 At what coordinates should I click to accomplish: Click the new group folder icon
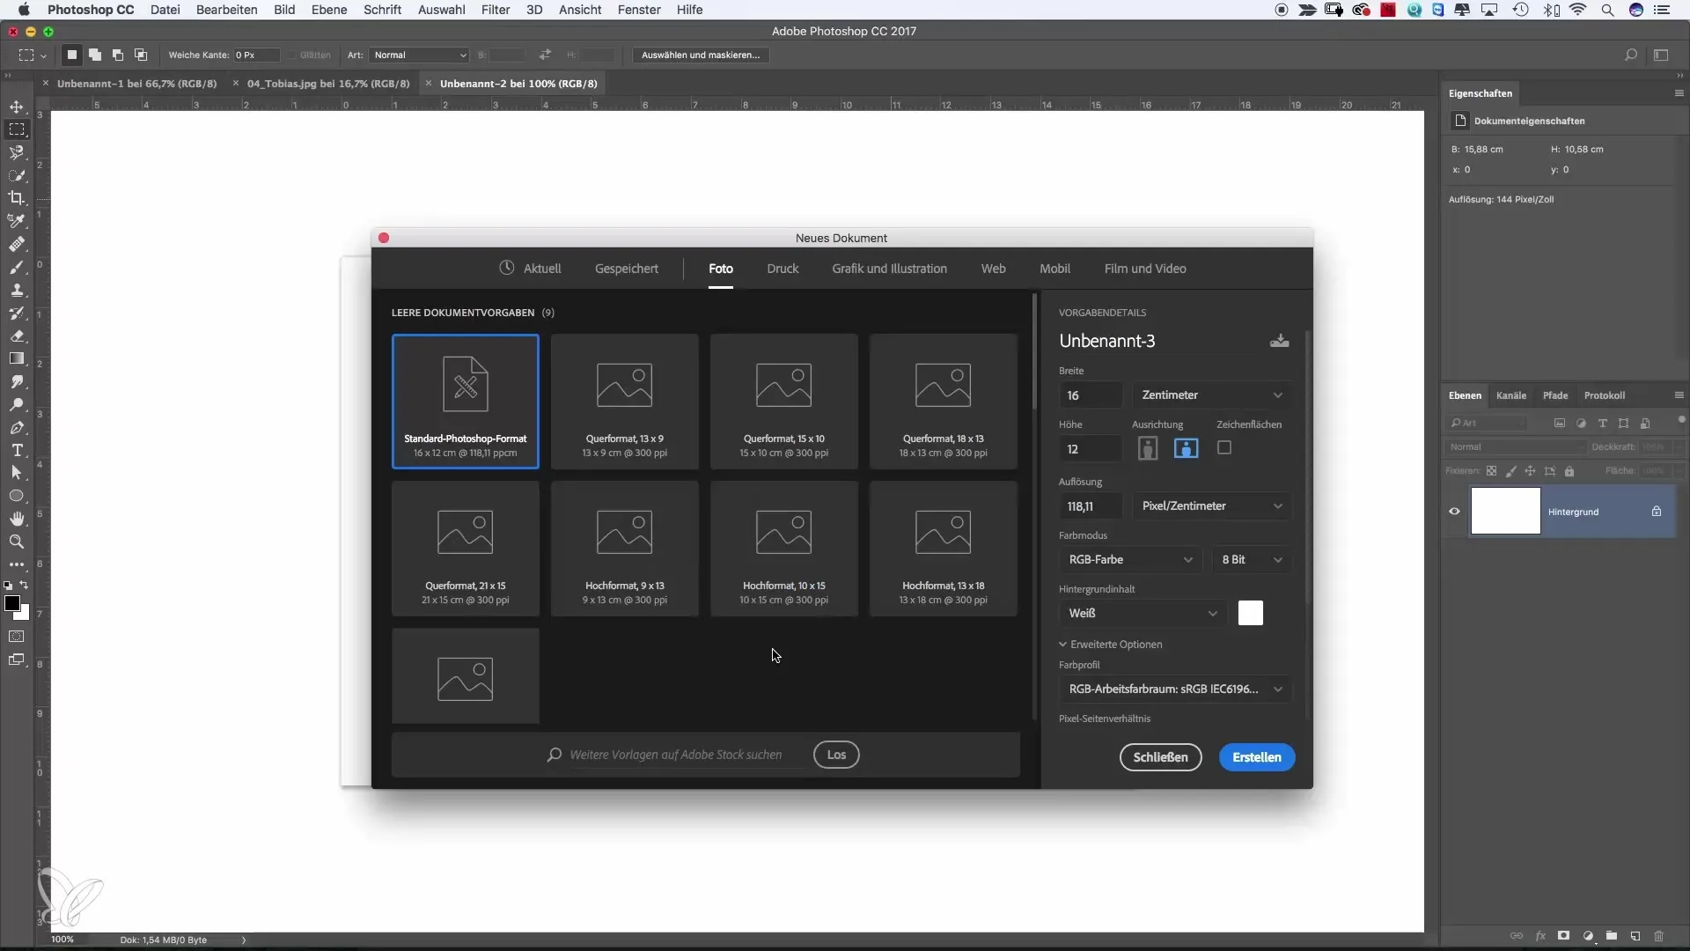[x=1612, y=936]
